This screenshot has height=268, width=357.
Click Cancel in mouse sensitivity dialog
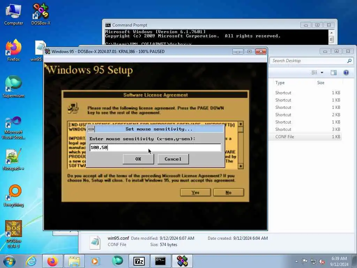pyautogui.click(x=173, y=159)
